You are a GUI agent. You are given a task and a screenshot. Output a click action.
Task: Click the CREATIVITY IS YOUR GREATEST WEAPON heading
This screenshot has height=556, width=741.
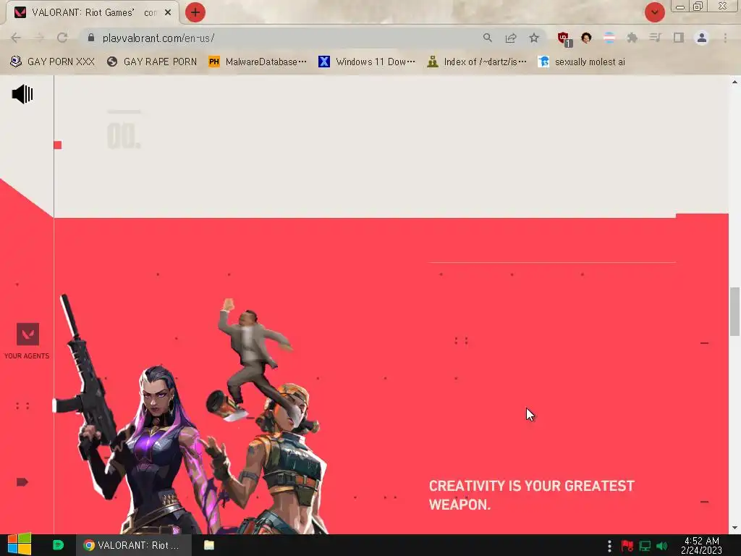[x=532, y=495]
